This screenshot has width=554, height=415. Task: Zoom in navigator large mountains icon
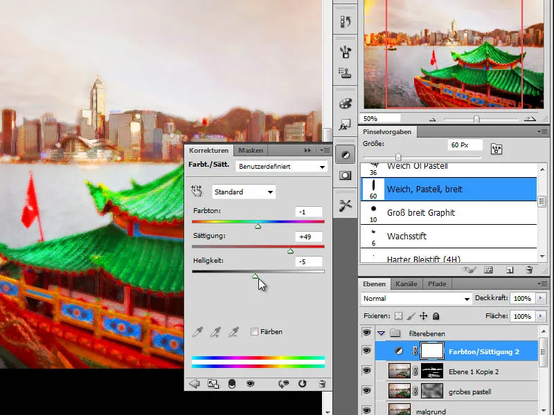[530, 119]
